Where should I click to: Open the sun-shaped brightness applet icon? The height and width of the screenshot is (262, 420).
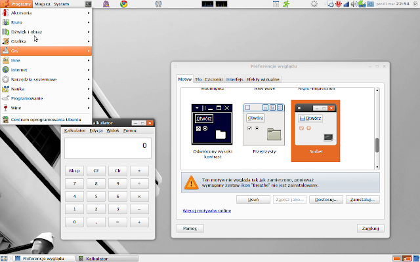(x=314, y=4)
